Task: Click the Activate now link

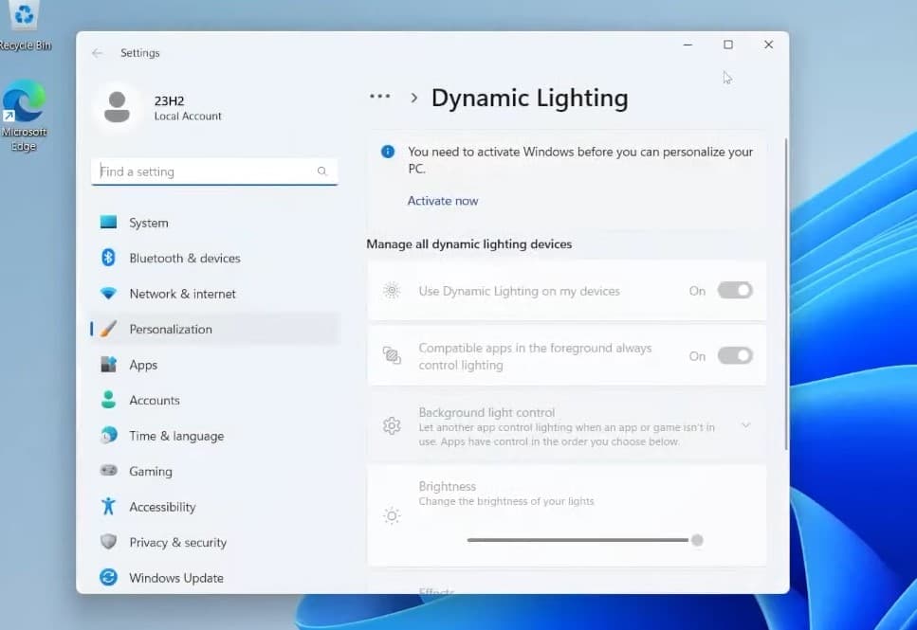Action: [x=443, y=201]
